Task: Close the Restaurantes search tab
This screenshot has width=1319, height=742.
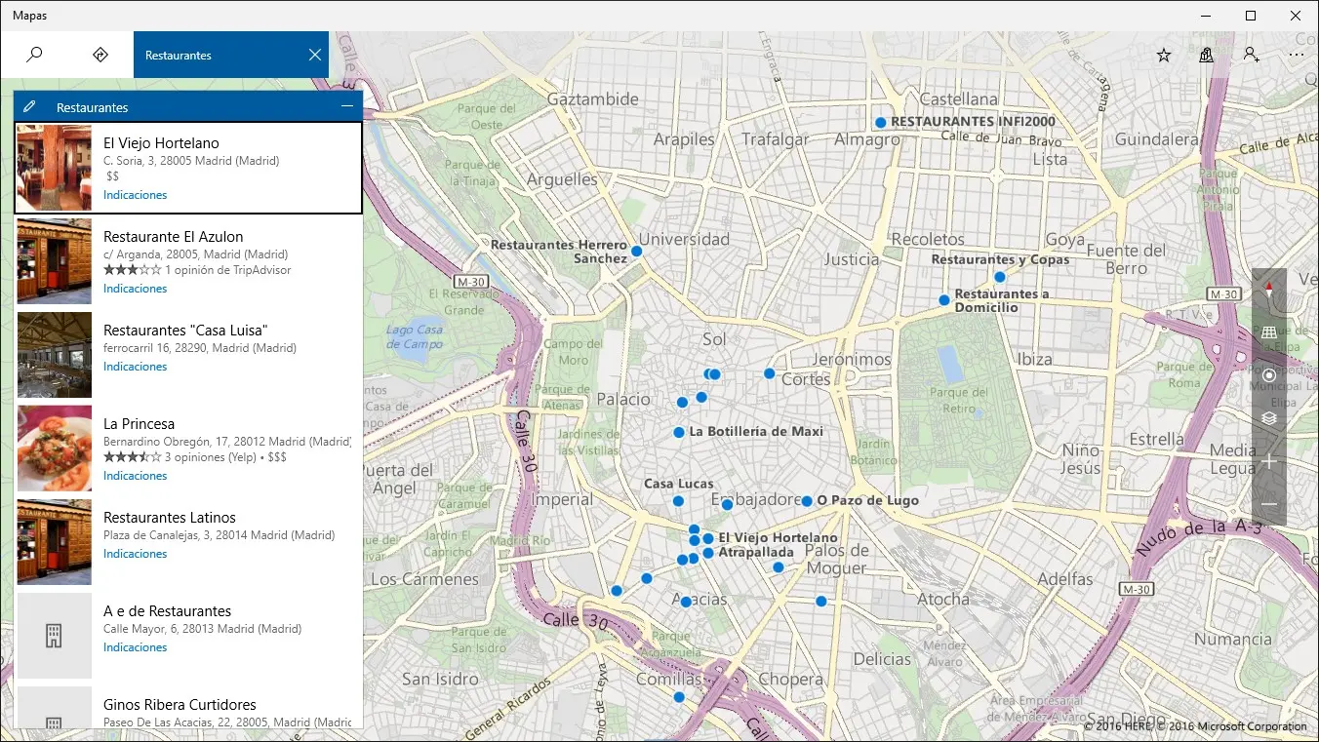Action: tap(315, 55)
